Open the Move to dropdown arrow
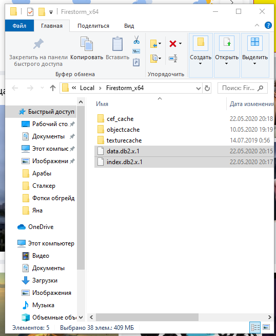Viewport: 276px width, 336px height. coord(160,44)
